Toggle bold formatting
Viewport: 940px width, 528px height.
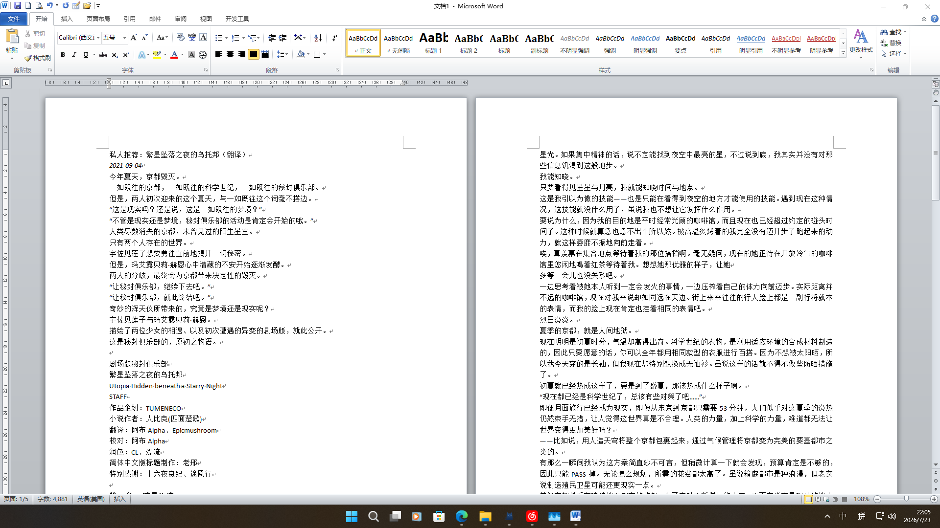pos(63,55)
